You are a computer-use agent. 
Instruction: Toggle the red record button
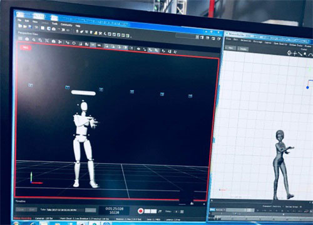(141, 211)
